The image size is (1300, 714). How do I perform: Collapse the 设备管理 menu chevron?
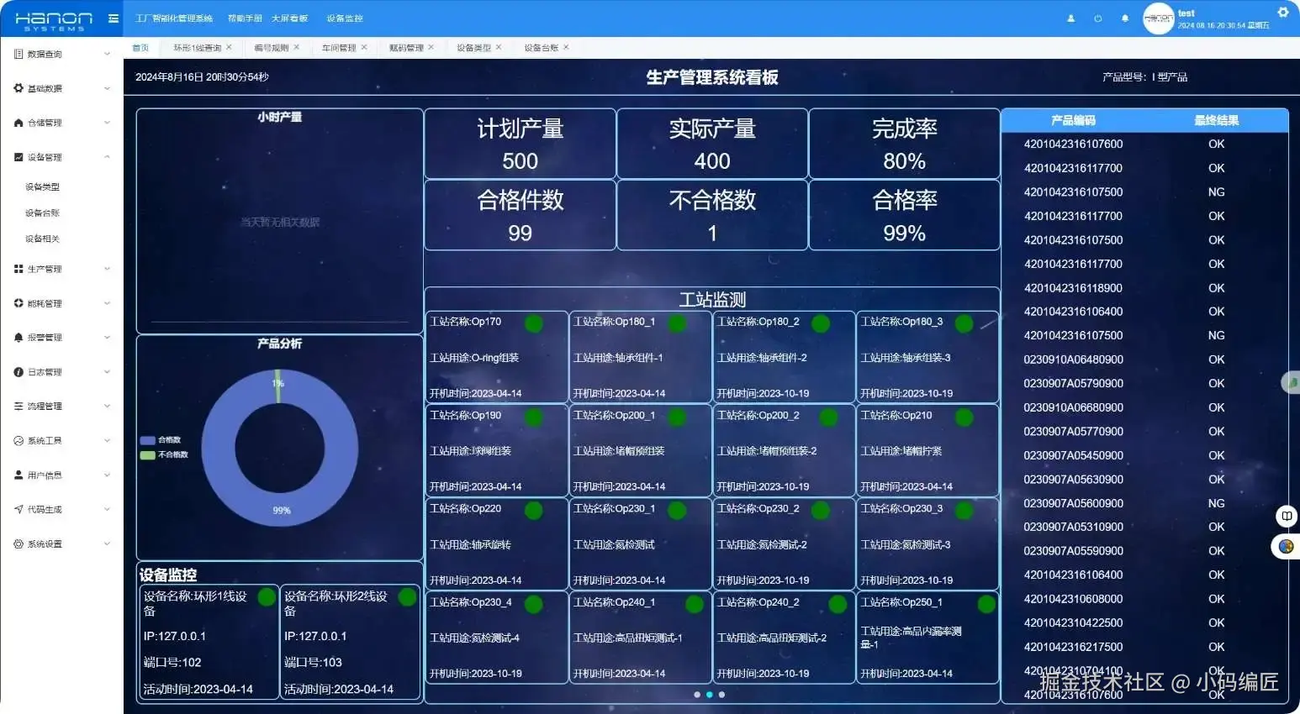coord(107,157)
